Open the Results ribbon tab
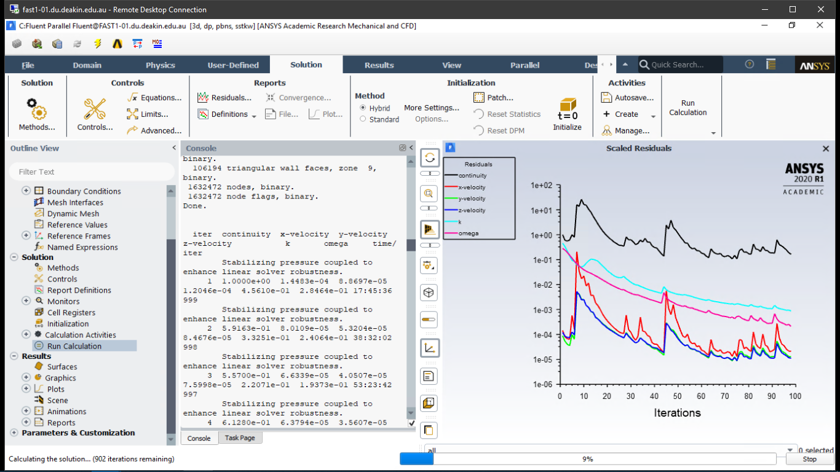Image resolution: width=840 pixels, height=472 pixels. pos(379,65)
